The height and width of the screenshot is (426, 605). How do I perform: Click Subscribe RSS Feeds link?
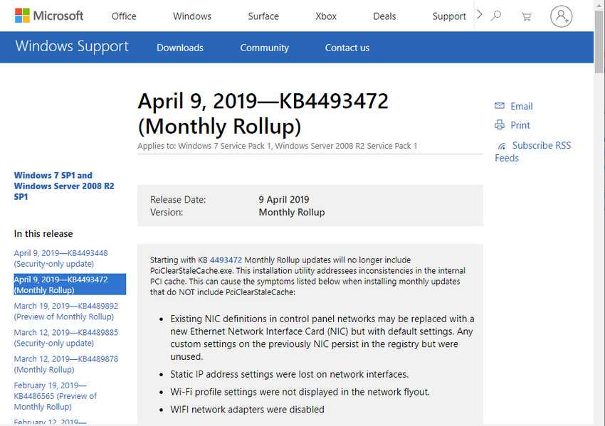click(533, 151)
